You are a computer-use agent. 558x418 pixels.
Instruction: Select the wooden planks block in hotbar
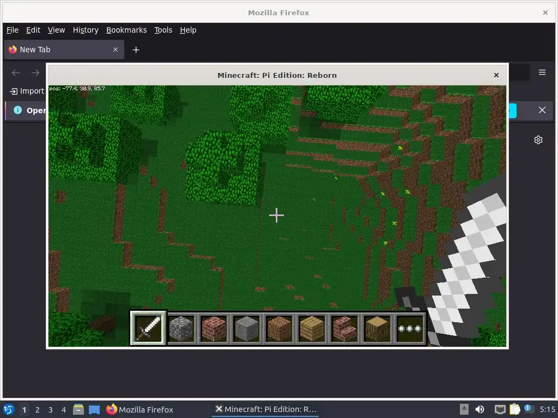312,328
